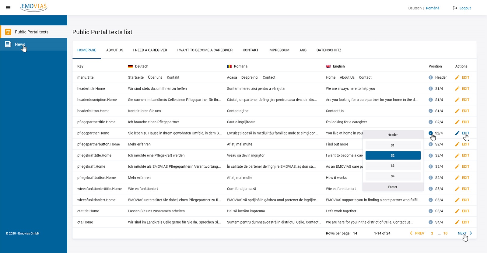Go to next page with chevron arrow
Image resolution: width=487 pixels, height=253 pixels.
point(471,233)
